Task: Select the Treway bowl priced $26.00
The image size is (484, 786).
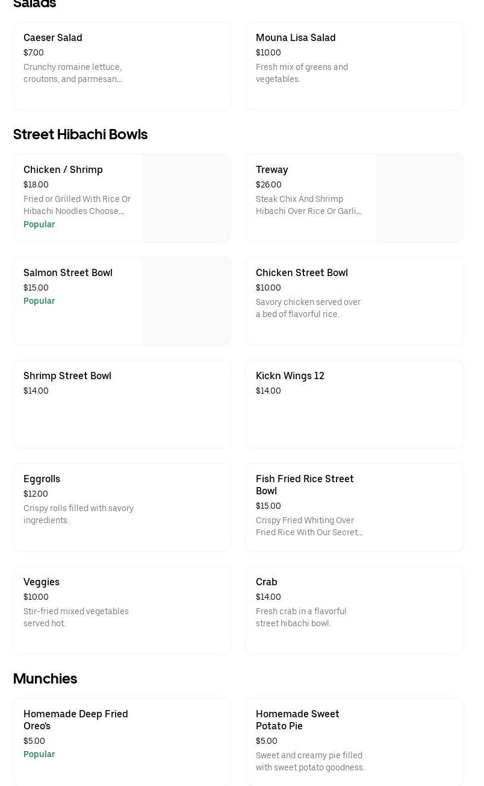Action: click(x=311, y=198)
